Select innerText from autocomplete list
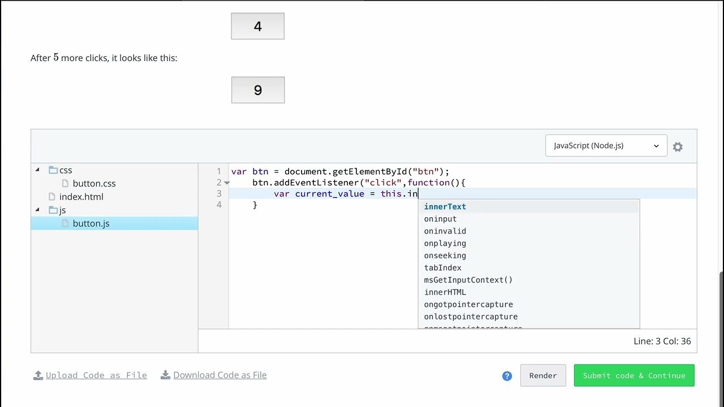The height and width of the screenshot is (407, 724). (529, 206)
